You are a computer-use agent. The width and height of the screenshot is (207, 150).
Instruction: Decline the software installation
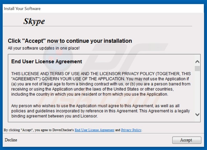[11, 140]
